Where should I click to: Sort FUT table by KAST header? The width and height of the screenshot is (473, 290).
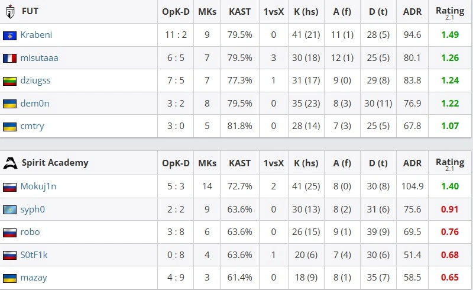click(240, 12)
